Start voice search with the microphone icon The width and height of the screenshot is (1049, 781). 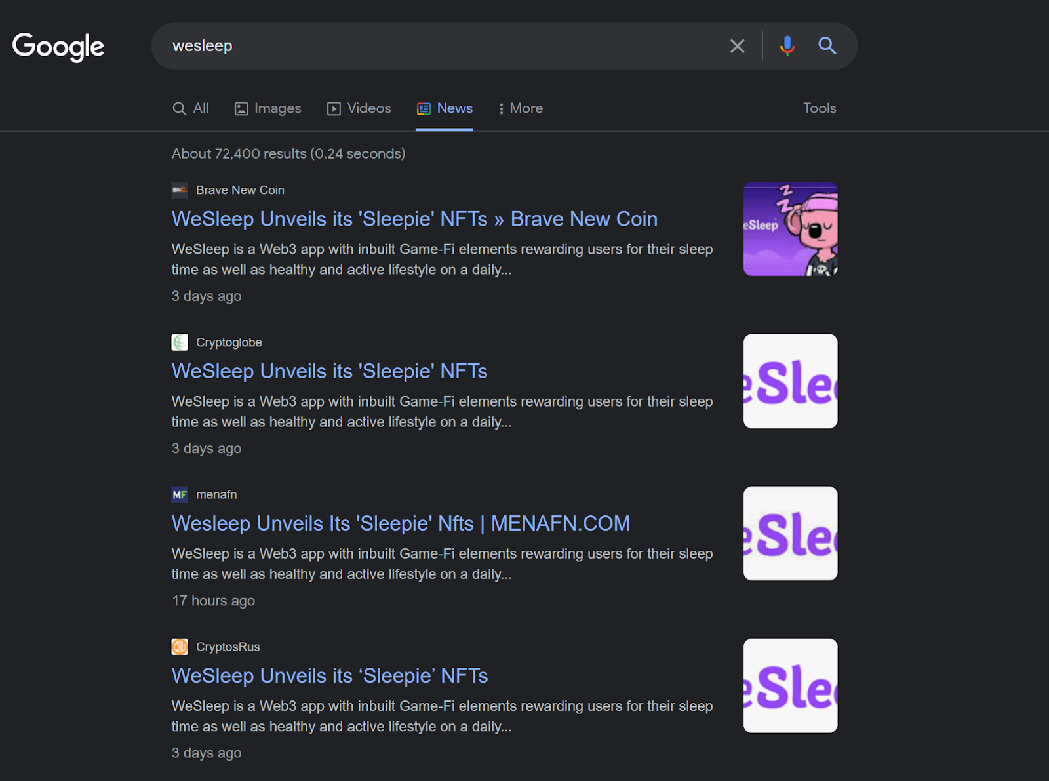[787, 46]
